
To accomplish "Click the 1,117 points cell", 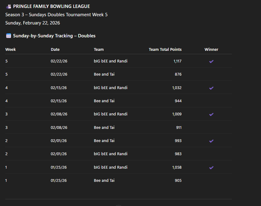I will 177,61.
